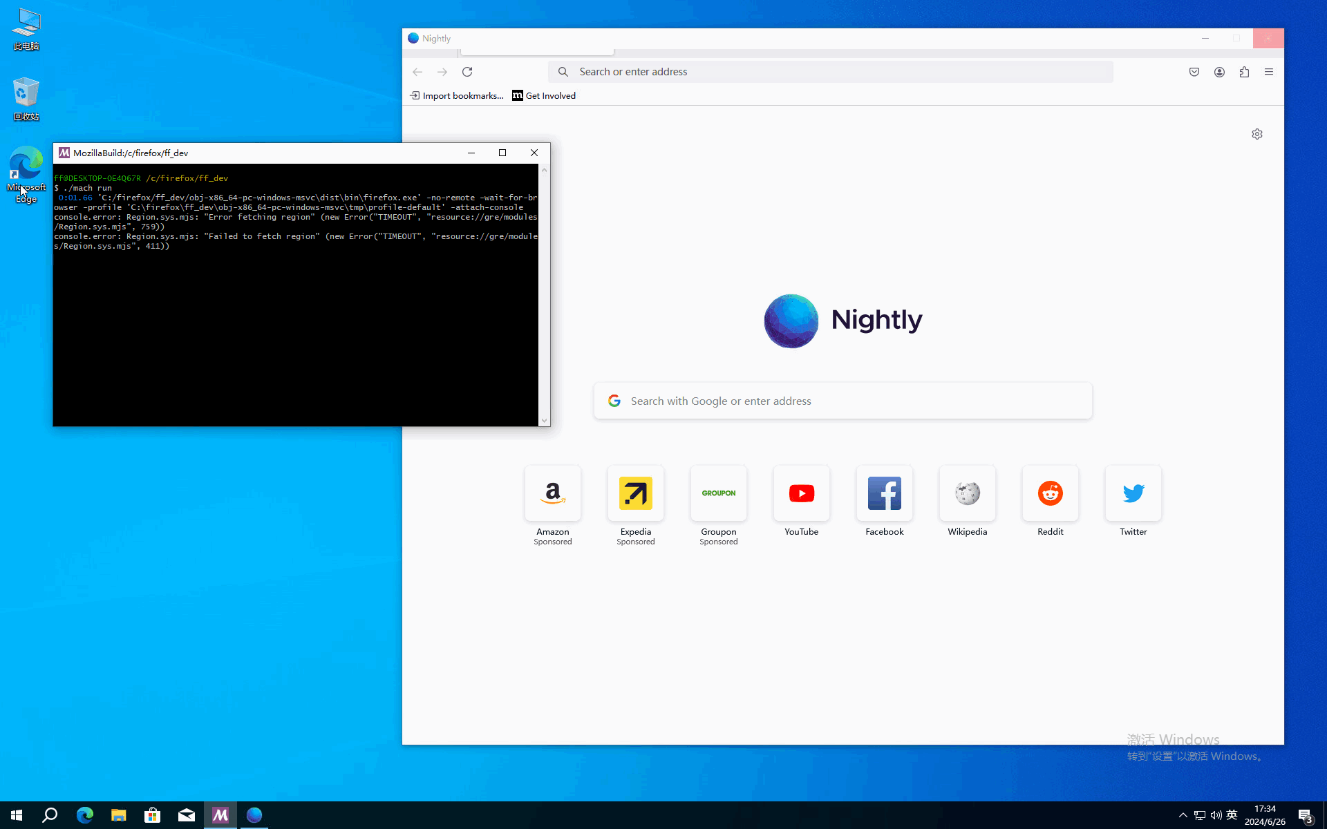Click the Import bookmarks link

click(456, 95)
